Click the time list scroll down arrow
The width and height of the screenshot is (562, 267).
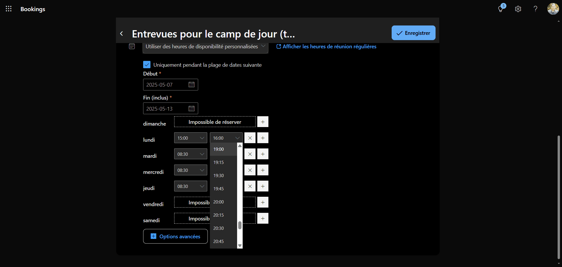pyautogui.click(x=240, y=246)
